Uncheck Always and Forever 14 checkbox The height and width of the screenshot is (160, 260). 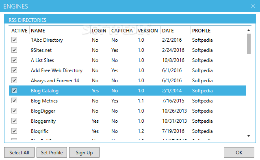click(14, 80)
